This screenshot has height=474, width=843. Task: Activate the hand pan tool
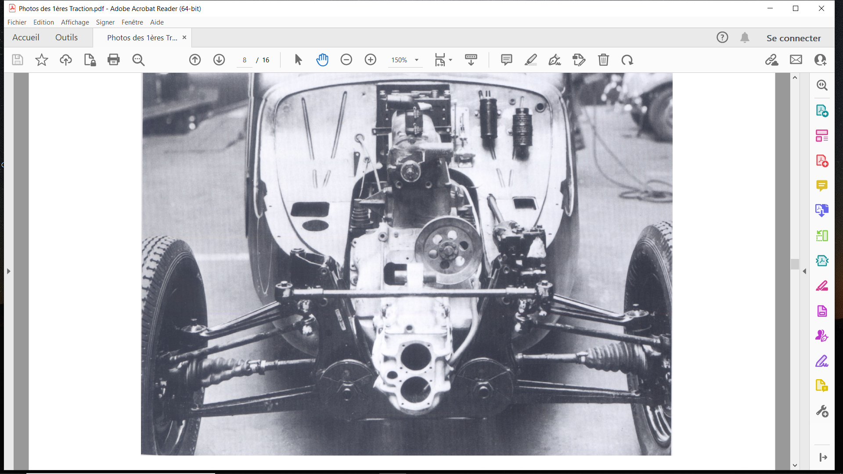point(322,60)
